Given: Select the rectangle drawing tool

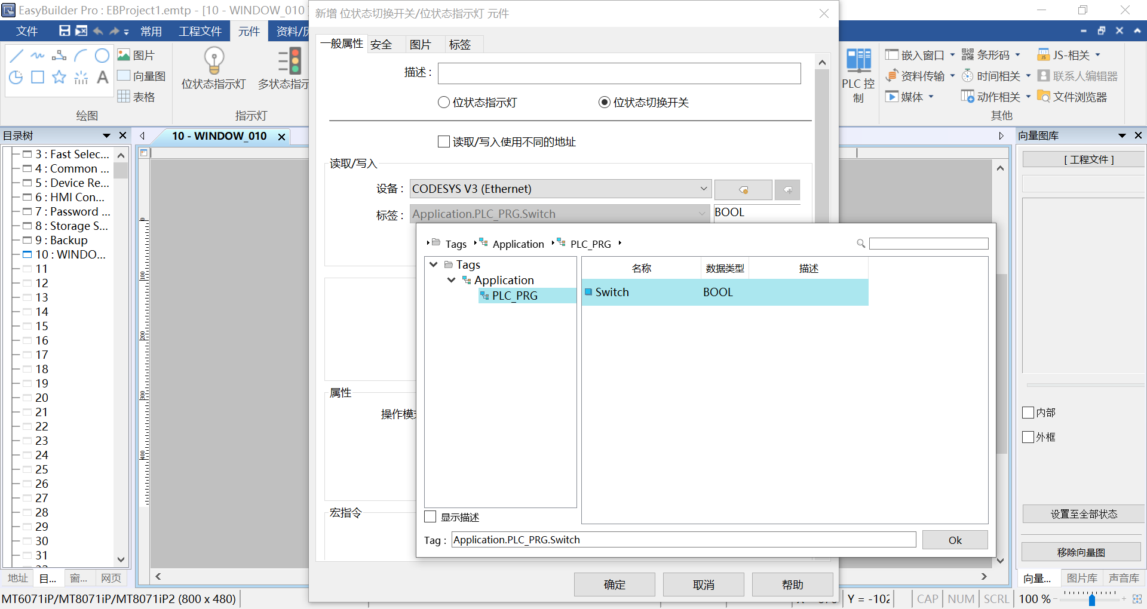Looking at the screenshot, I should pos(38,77).
